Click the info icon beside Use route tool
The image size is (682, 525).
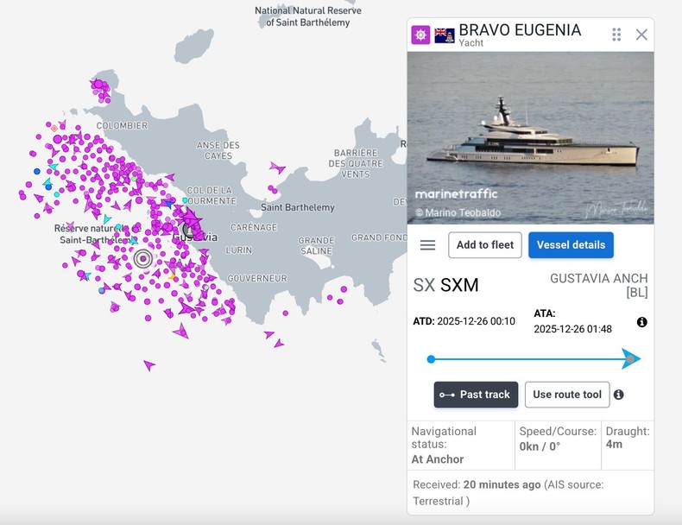point(618,395)
